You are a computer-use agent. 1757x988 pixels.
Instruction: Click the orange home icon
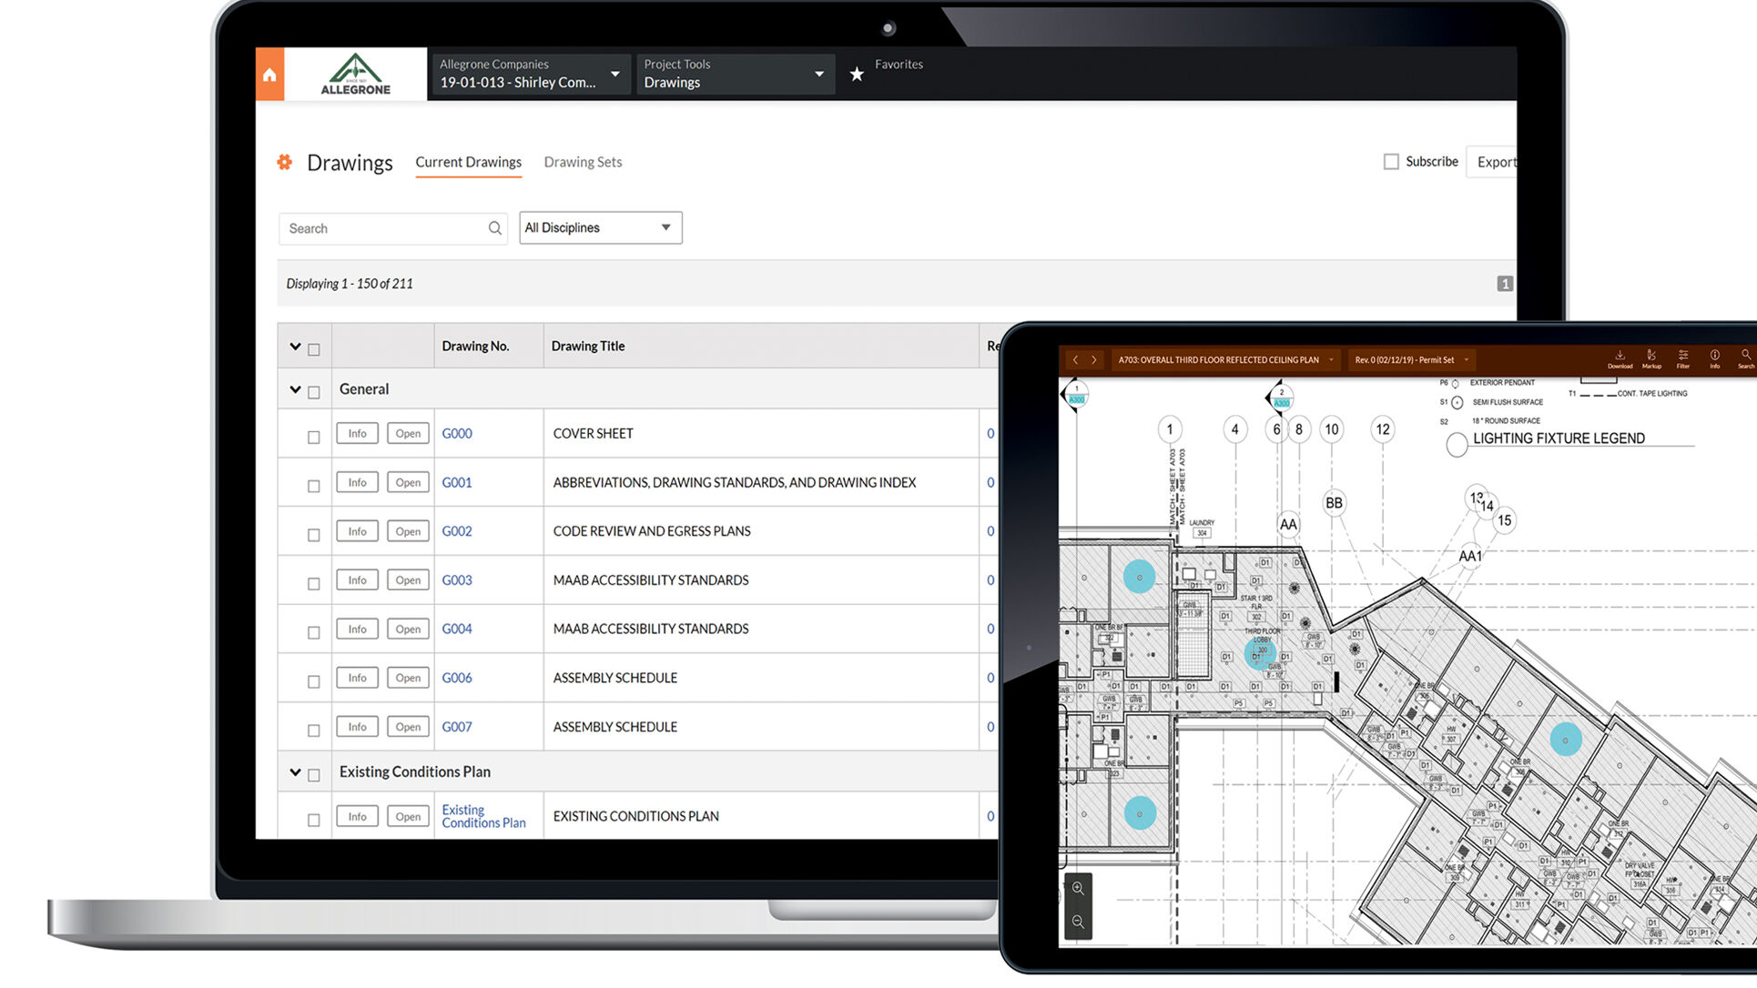click(269, 75)
